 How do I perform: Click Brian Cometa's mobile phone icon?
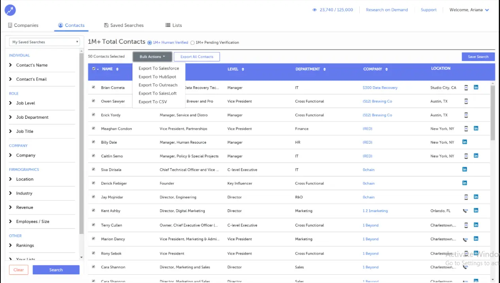tap(466, 87)
